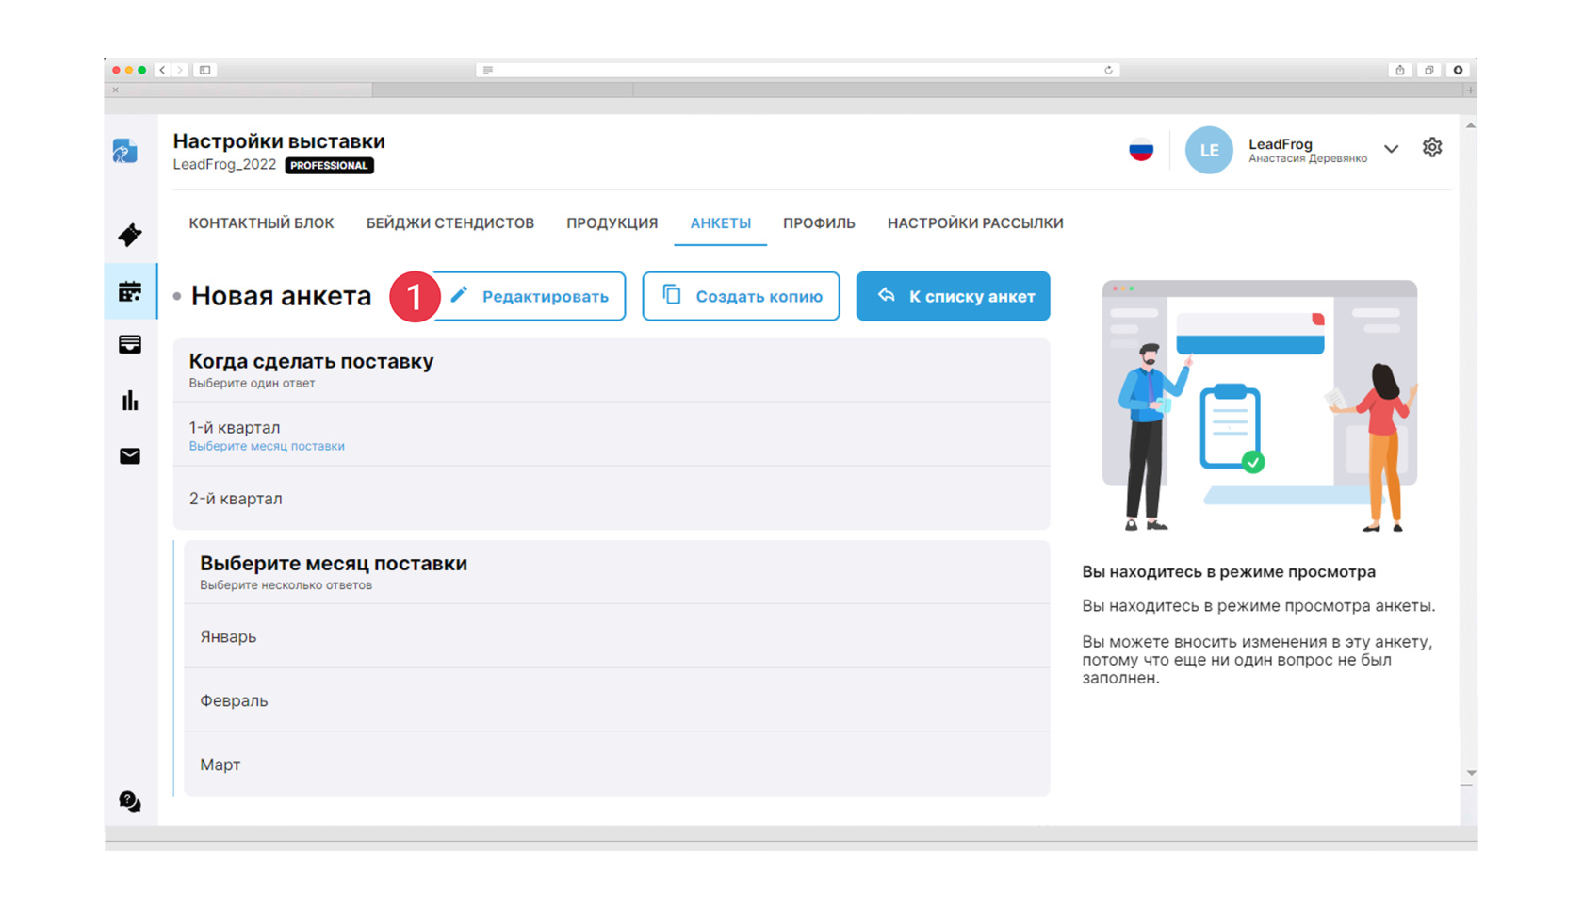
Task: Click the Новая анкета title
Action: pos(281,296)
